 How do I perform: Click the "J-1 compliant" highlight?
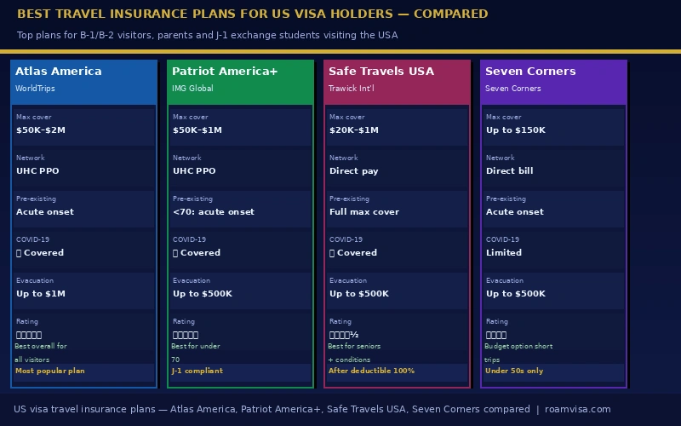[197, 371]
